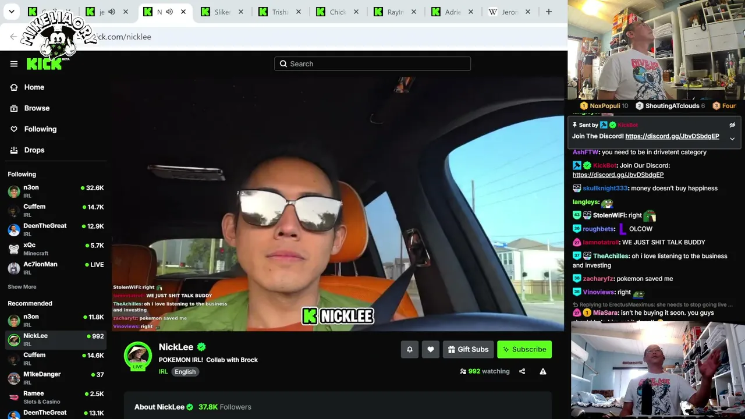Click the Kick logo in the header
The height and width of the screenshot is (419, 745).
pyautogui.click(x=44, y=64)
